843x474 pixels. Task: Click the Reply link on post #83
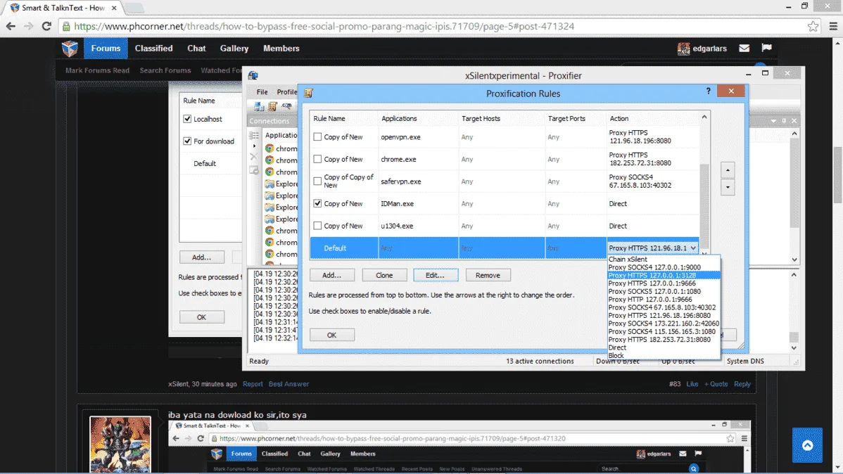tap(742, 384)
